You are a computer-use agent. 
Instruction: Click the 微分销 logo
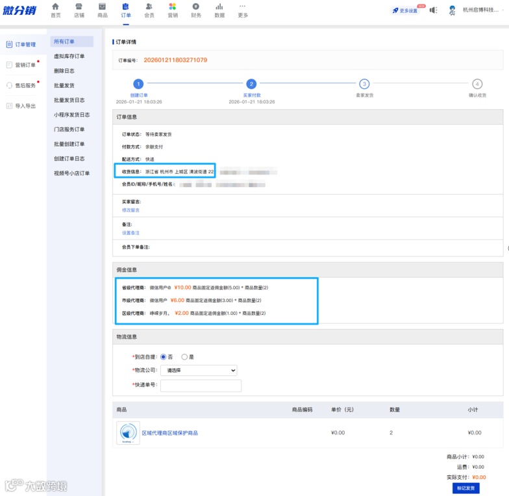pos(19,10)
